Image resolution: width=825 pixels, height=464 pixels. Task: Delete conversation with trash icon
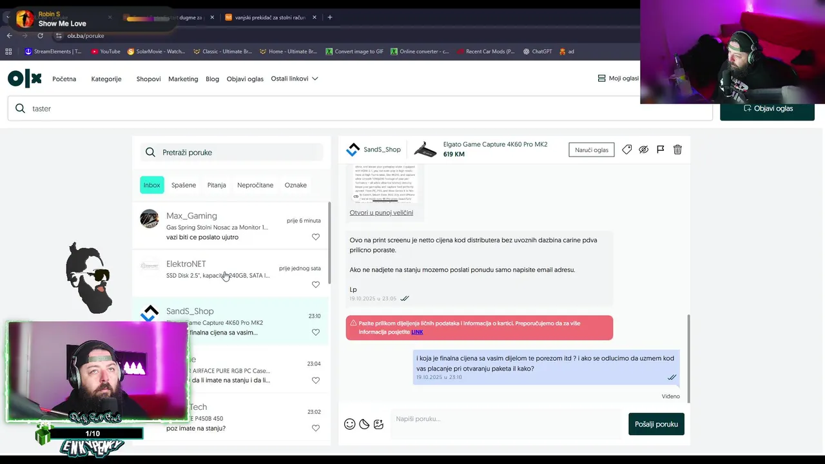[677, 150]
